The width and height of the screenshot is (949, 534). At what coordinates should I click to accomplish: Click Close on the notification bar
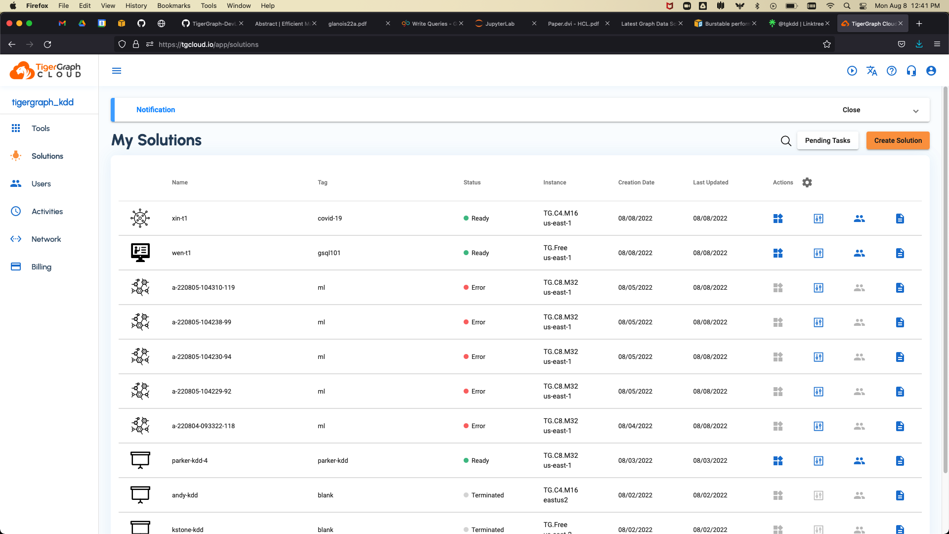[x=851, y=110]
